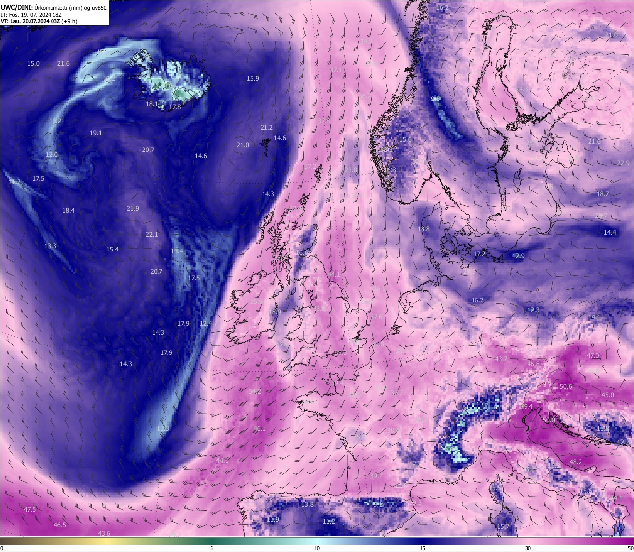Screen dimensions: 634x552
Task: Click the 12.0 value in the cloud swirl
Action: point(52,155)
